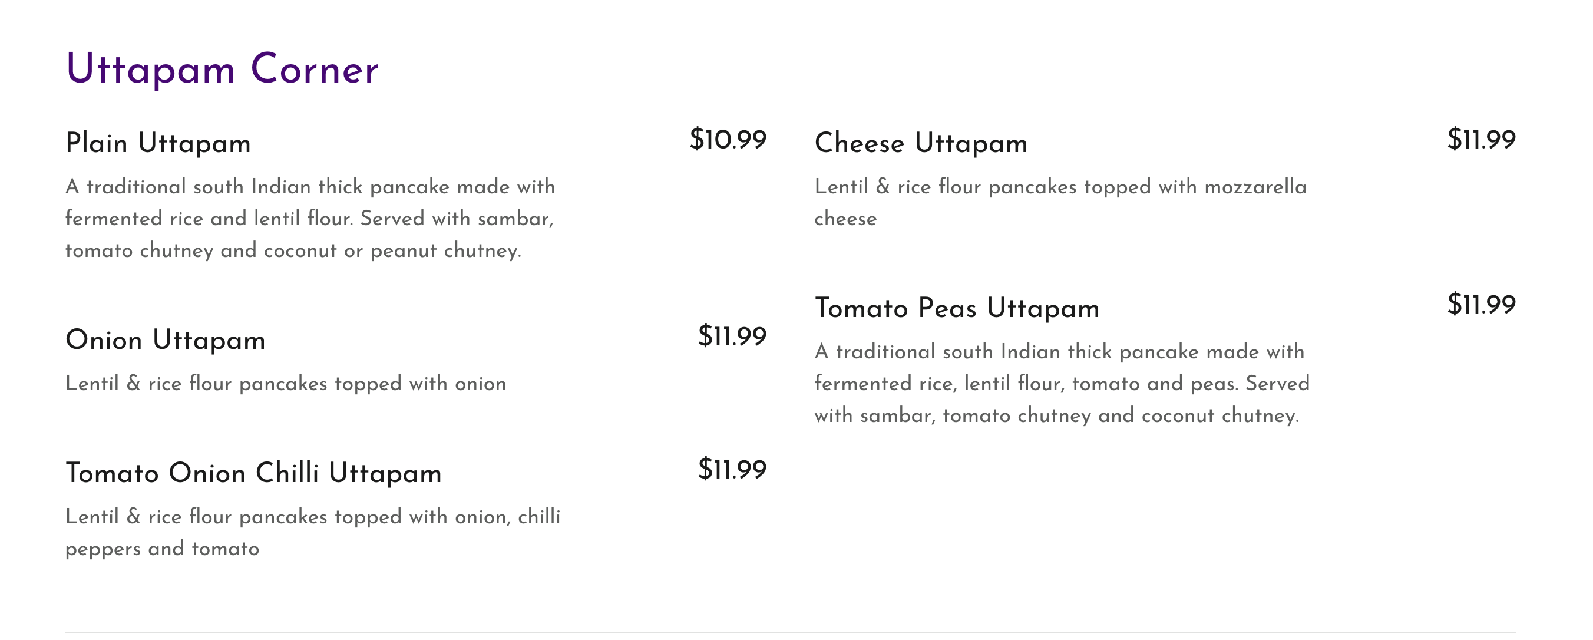Open the Cheese Uttapam menu item
1593x640 pixels.
pyautogui.click(x=921, y=143)
